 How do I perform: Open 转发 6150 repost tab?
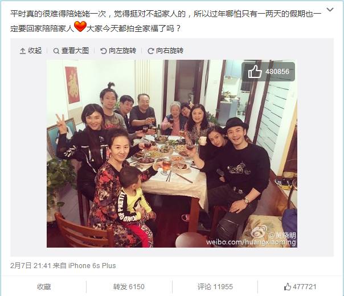tap(129, 286)
